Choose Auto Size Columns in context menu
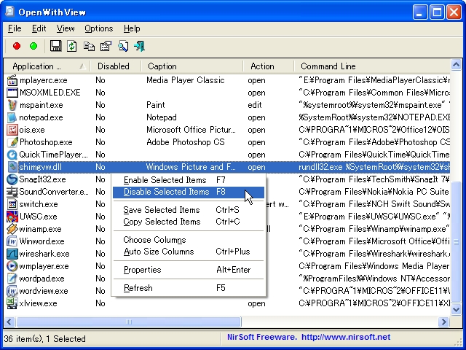Viewport: 466px width, 350px height. (189, 252)
